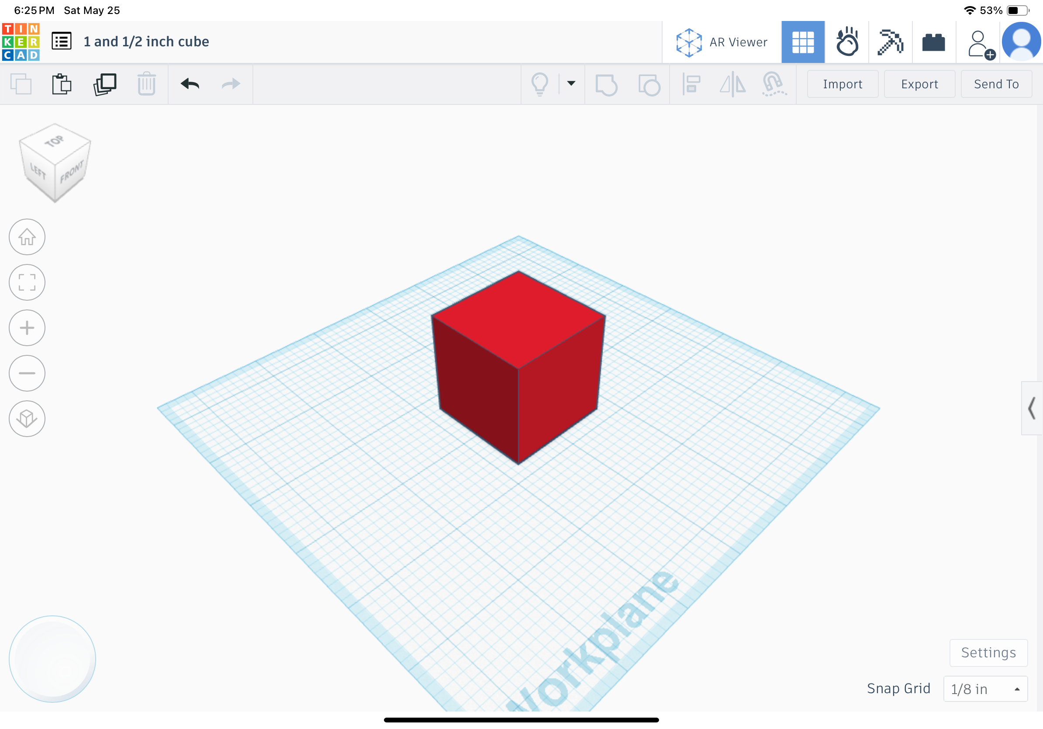
Task: Redo the last undone action
Action: point(231,84)
